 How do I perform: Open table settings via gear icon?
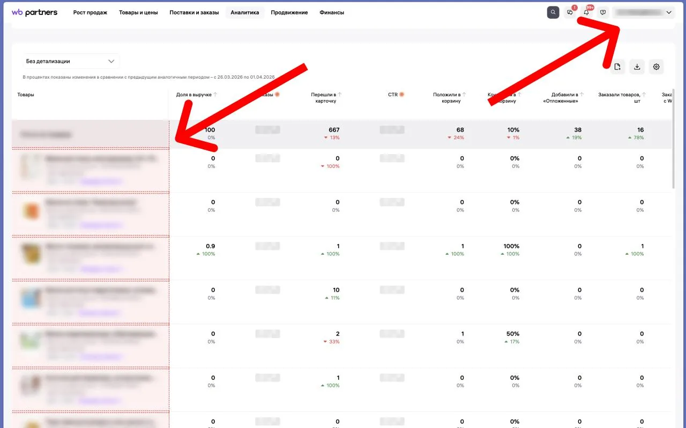point(657,67)
